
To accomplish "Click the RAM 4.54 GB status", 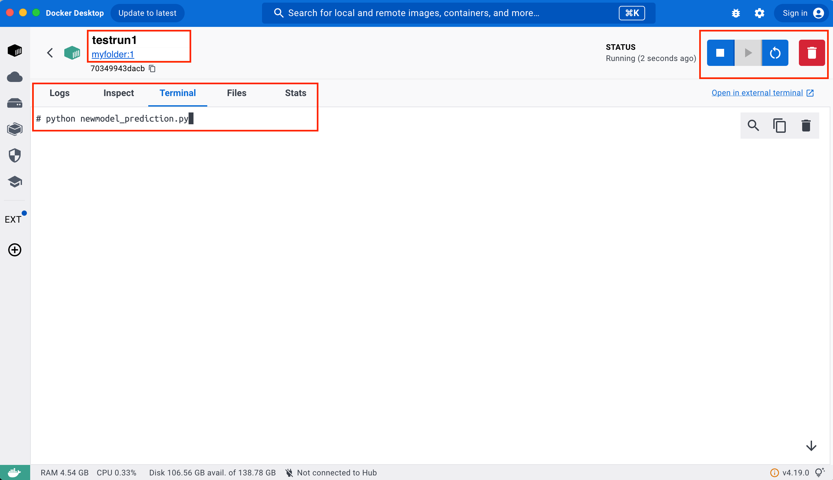I will click(65, 473).
